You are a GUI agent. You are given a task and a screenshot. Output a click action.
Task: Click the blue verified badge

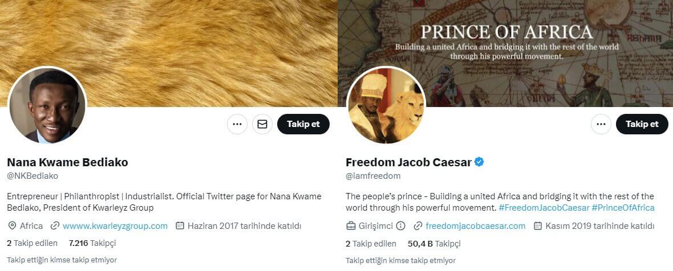[x=480, y=162]
